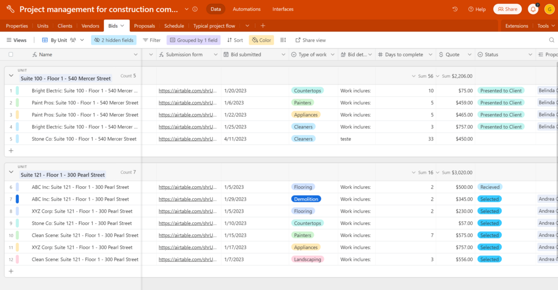The height and width of the screenshot is (290, 558).
Task: Open the Automations tab
Action: (x=247, y=9)
